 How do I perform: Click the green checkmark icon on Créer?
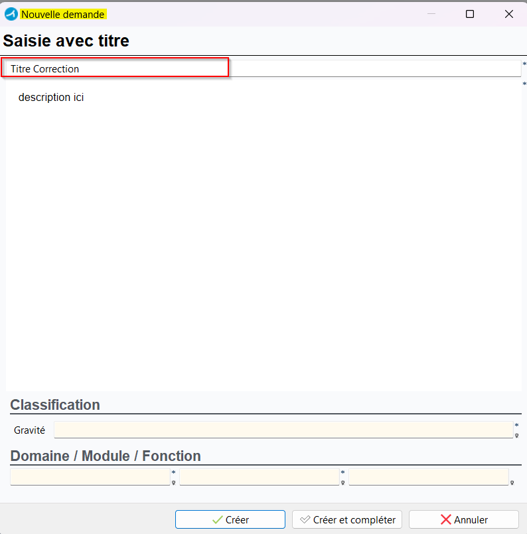[217, 519]
